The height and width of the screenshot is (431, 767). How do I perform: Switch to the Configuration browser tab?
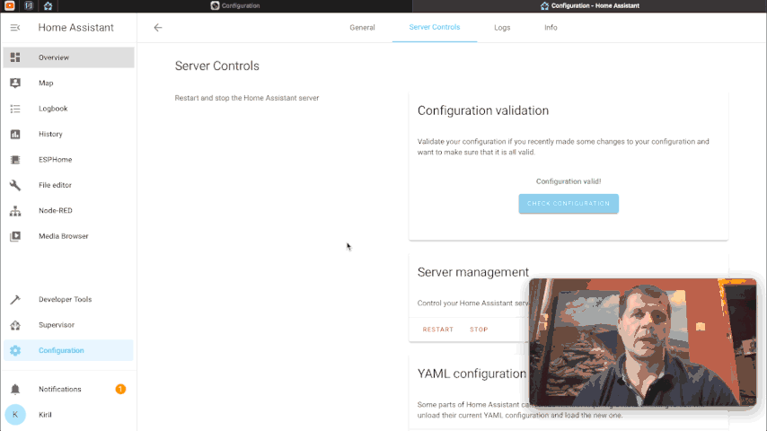pyautogui.click(x=235, y=6)
